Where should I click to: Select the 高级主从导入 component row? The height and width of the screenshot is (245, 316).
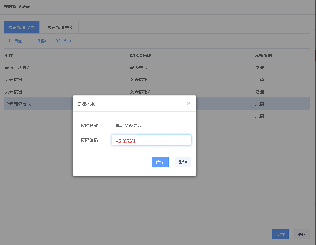[18, 67]
